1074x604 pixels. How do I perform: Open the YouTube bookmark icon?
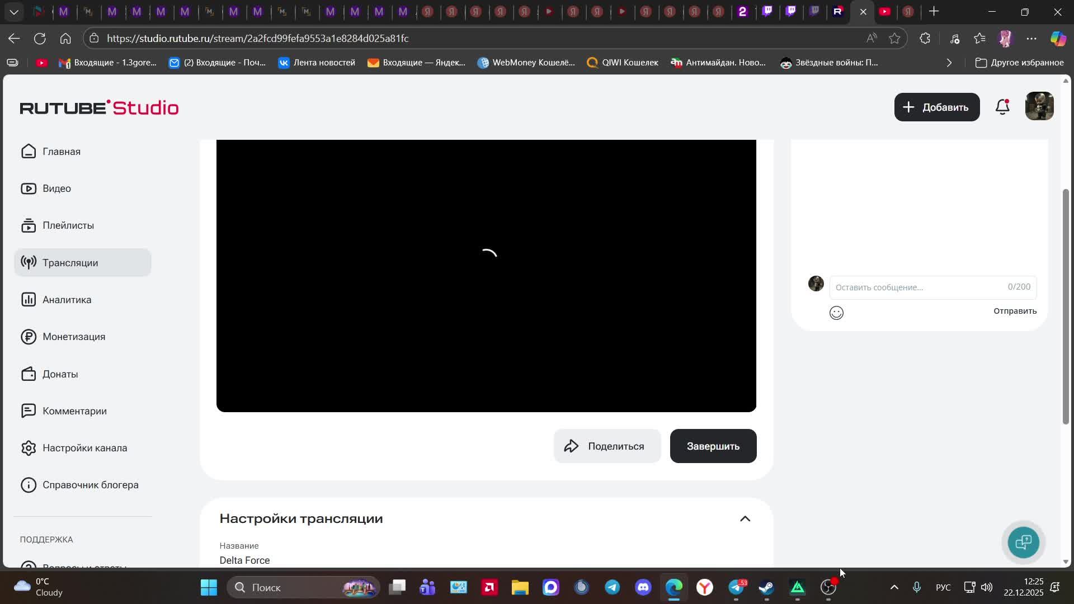click(41, 63)
